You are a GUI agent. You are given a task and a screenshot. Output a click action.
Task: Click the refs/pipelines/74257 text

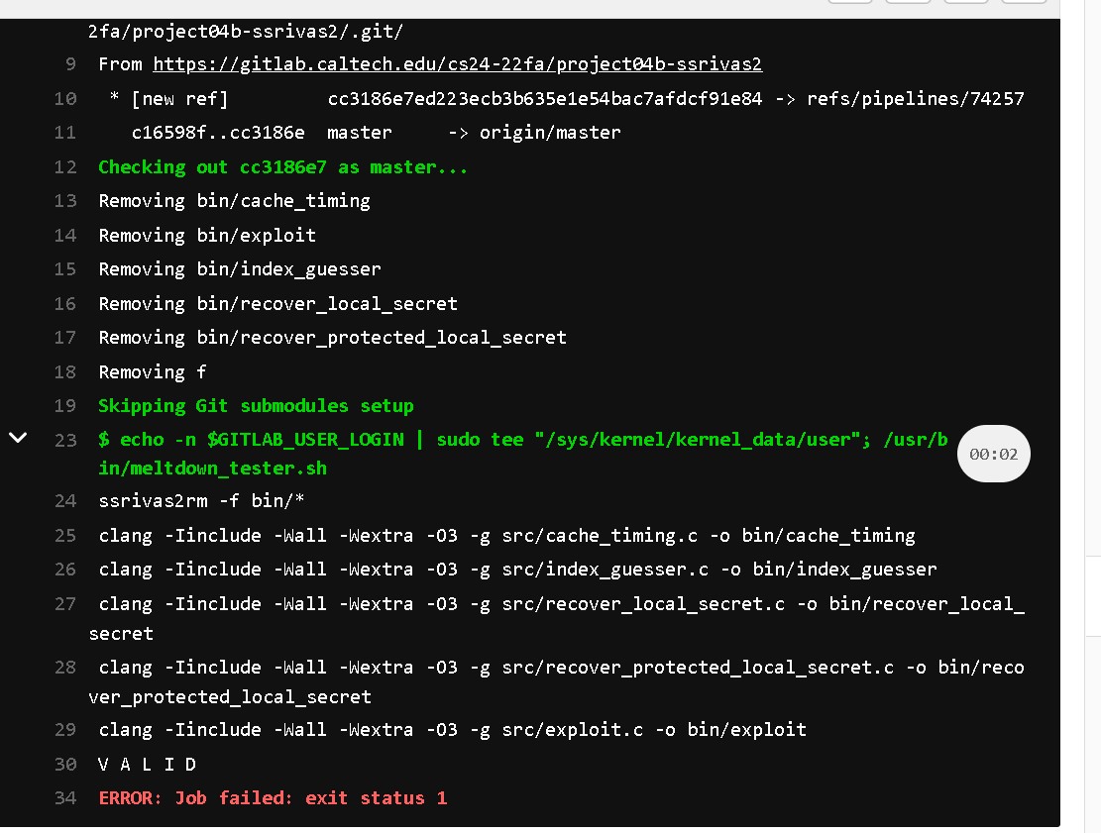[x=915, y=99]
